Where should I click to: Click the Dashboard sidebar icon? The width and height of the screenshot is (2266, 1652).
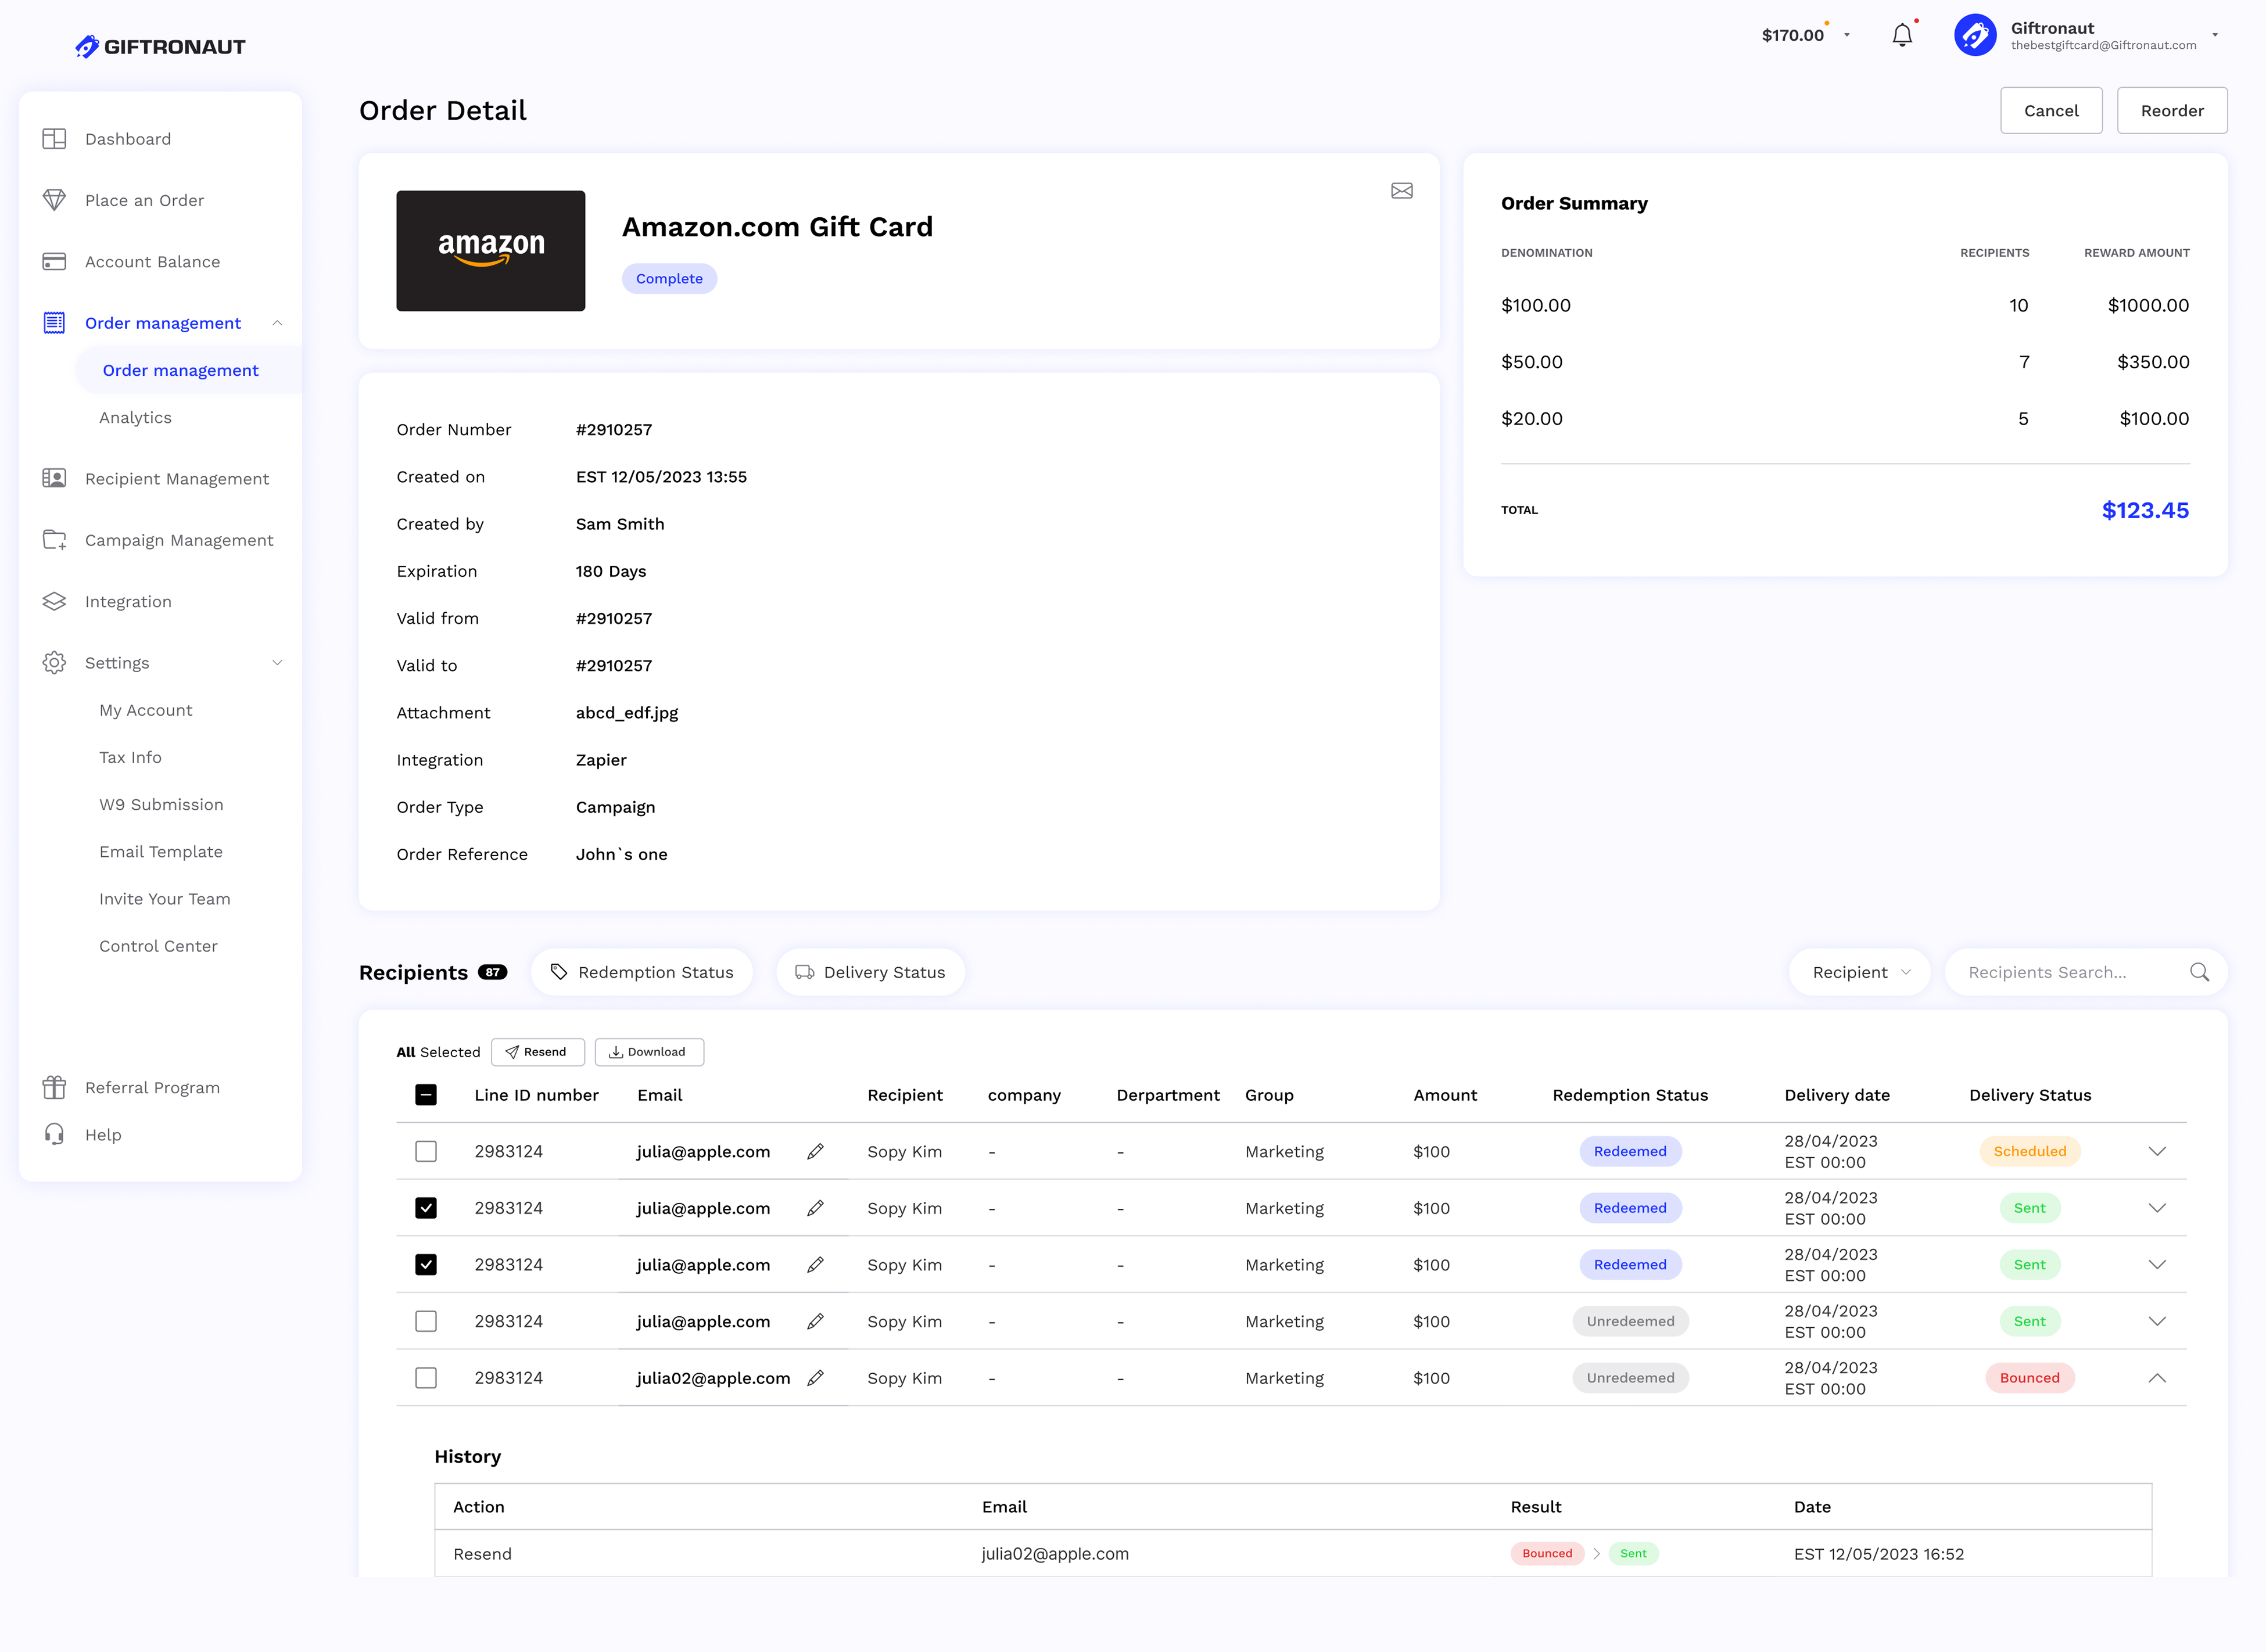click(x=54, y=139)
